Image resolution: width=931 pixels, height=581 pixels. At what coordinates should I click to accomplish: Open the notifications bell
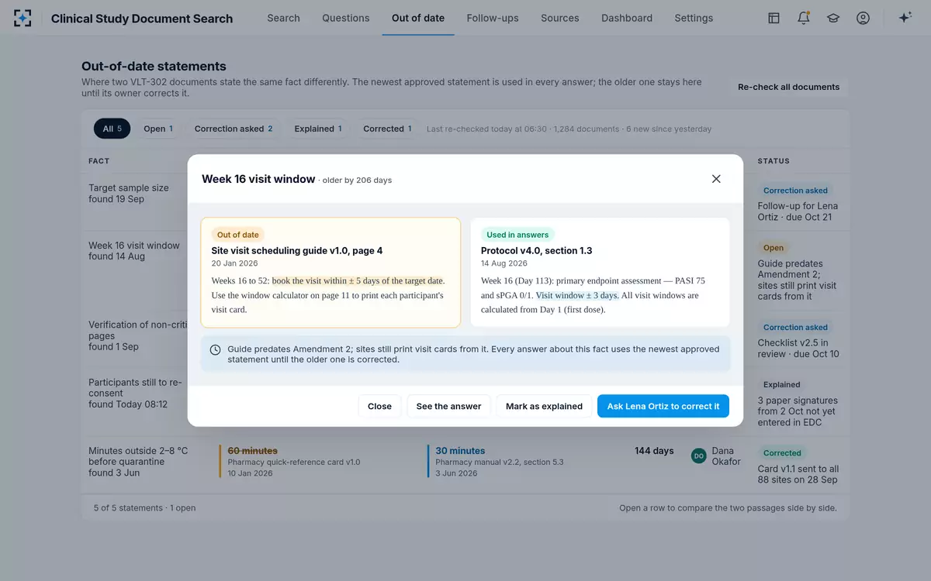(x=804, y=18)
